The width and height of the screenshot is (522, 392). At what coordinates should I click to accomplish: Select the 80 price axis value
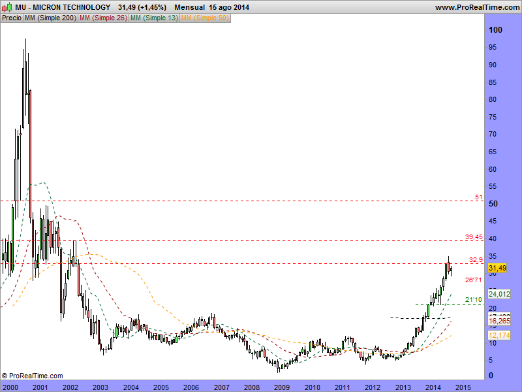click(x=493, y=99)
